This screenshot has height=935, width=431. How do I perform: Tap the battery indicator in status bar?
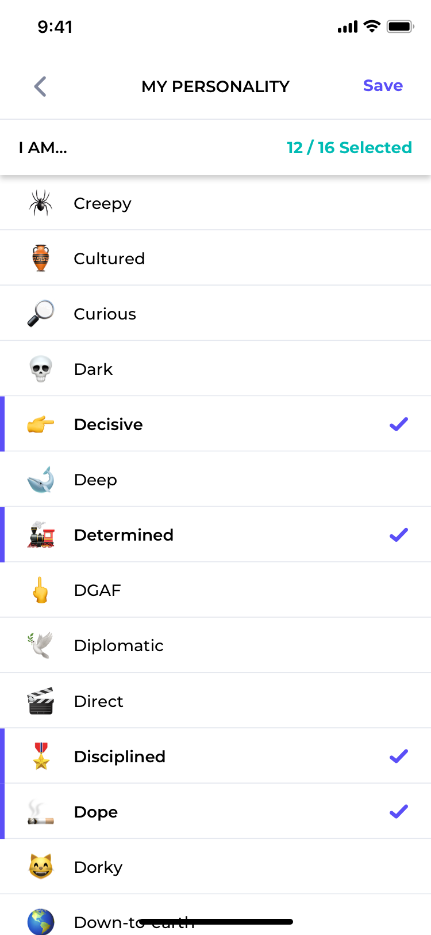[401, 26]
